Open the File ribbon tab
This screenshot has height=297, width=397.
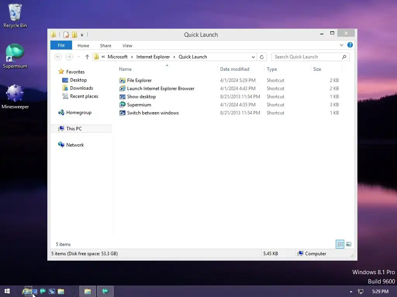[61, 45]
